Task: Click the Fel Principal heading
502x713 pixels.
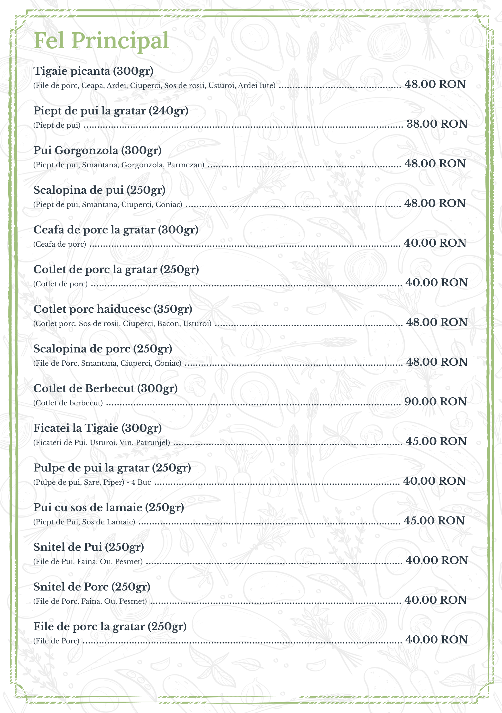Action: pyautogui.click(x=101, y=40)
